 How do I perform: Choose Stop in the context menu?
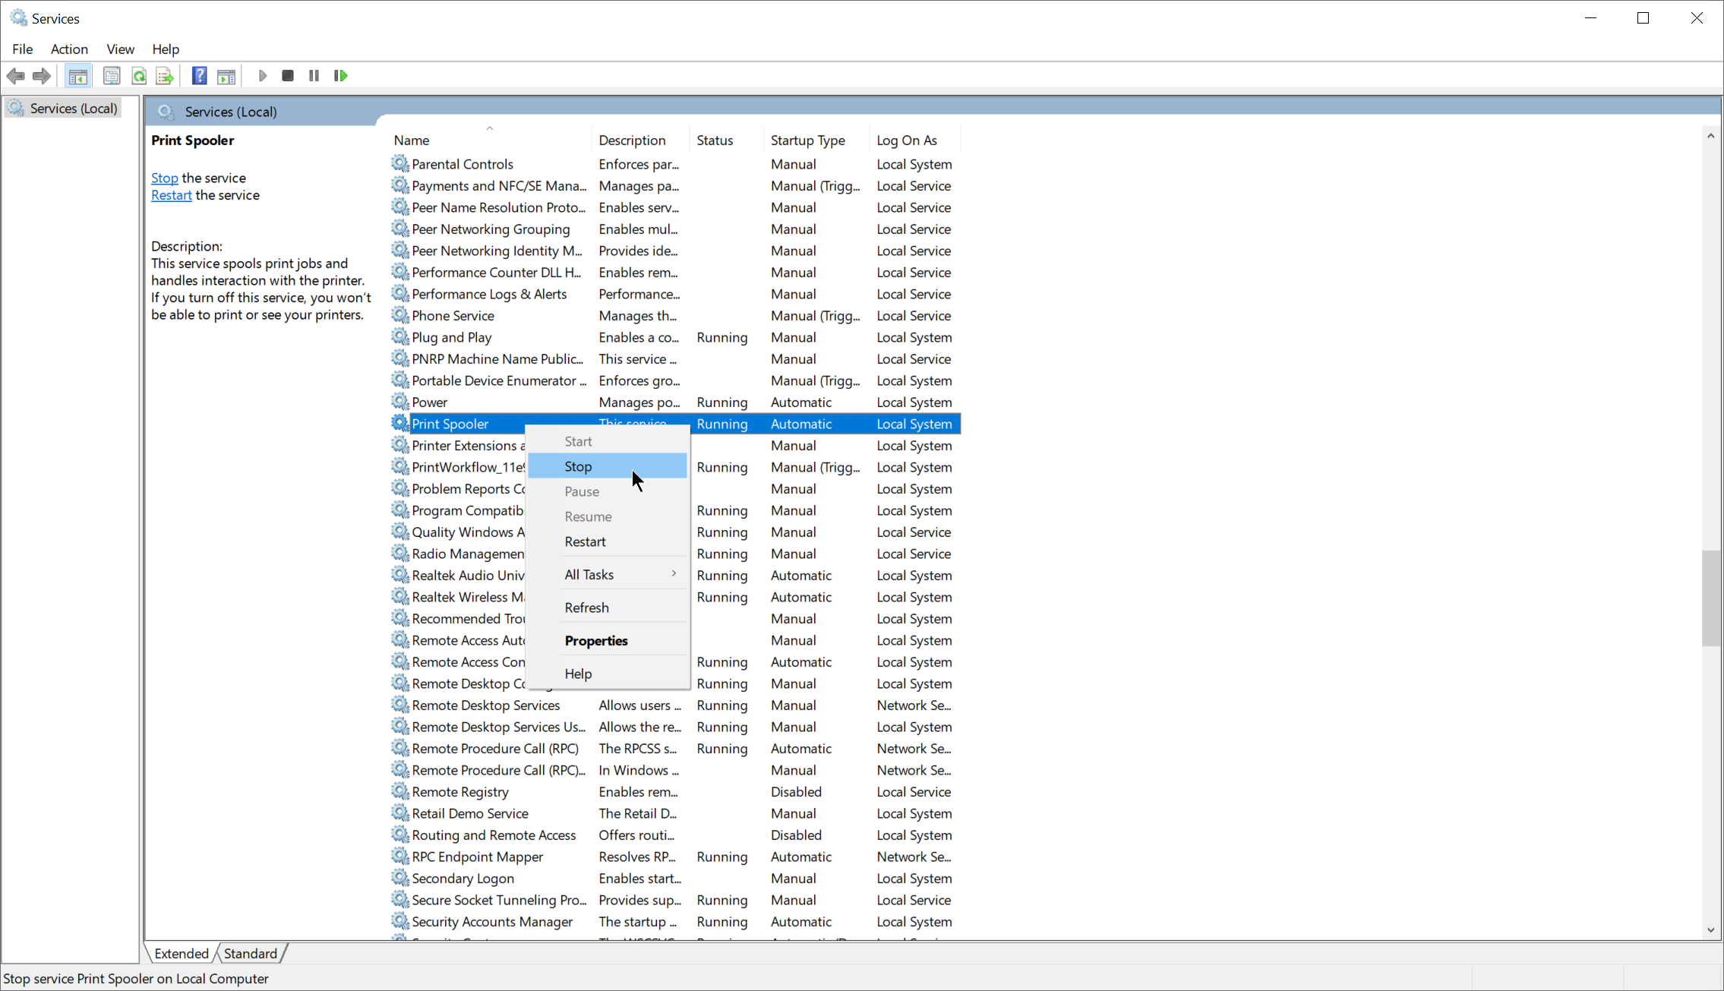point(578,466)
